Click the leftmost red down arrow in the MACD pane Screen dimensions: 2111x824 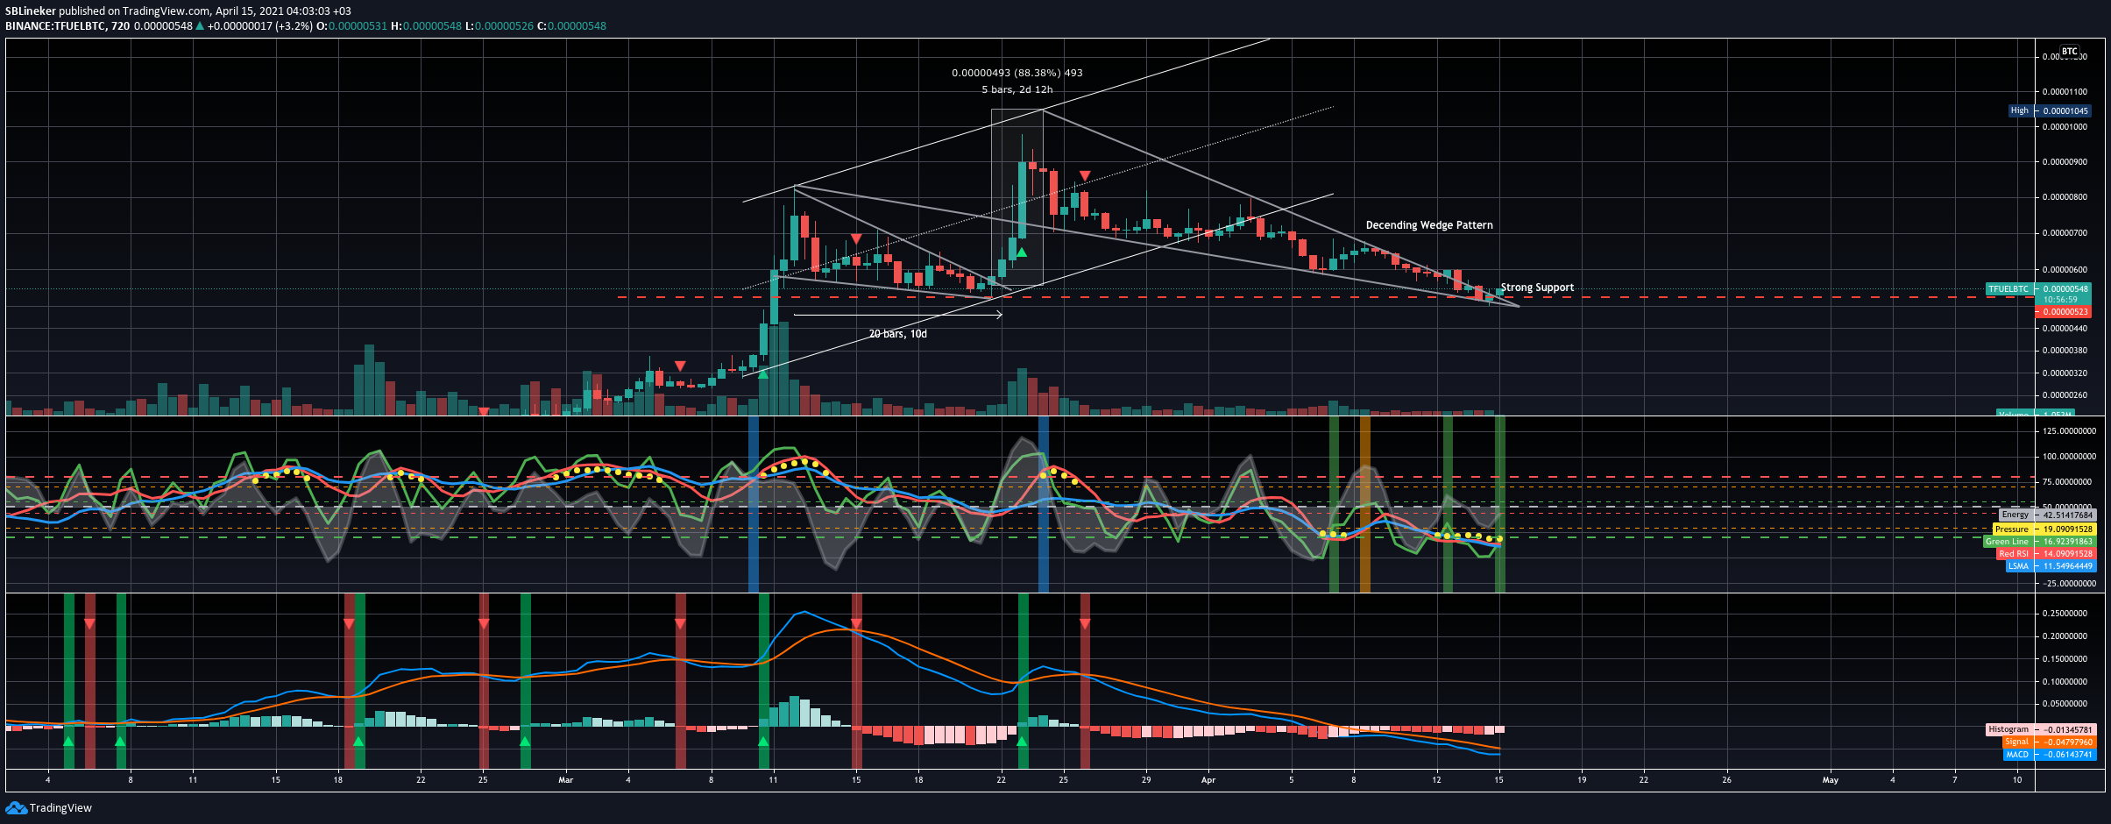click(89, 623)
